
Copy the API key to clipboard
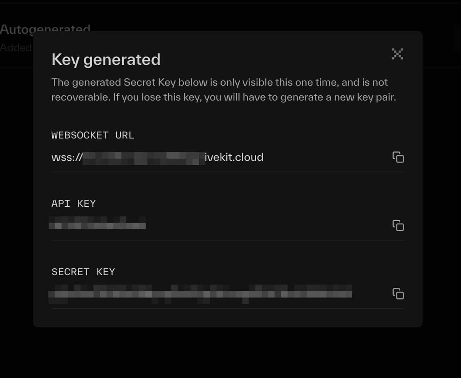click(x=398, y=225)
